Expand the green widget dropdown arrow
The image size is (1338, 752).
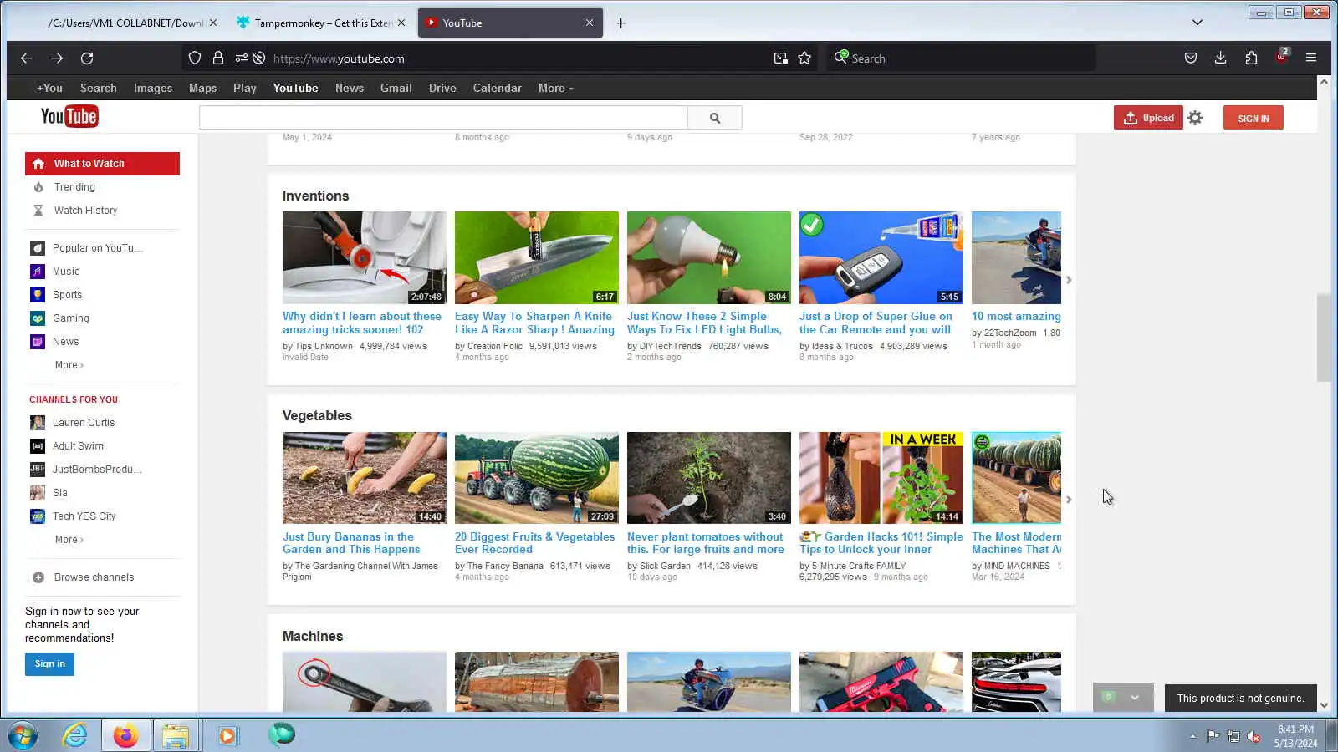click(1135, 698)
